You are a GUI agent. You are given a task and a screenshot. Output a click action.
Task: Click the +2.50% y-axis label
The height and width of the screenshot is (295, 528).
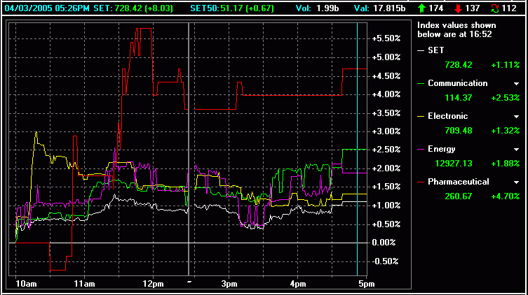coord(386,150)
